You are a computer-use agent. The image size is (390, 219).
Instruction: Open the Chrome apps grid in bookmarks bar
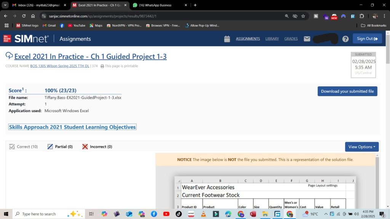pos(6,25)
